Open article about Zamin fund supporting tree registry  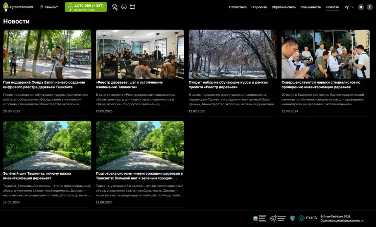click(44, 85)
